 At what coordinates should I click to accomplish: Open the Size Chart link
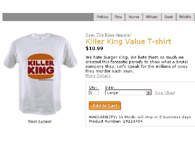(165, 93)
